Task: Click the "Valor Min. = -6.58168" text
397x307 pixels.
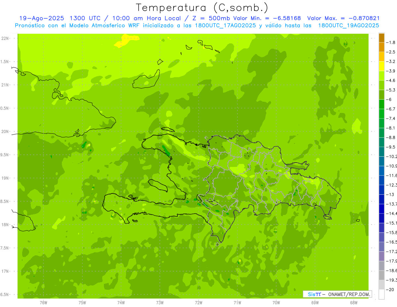Action: (x=267, y=18)
